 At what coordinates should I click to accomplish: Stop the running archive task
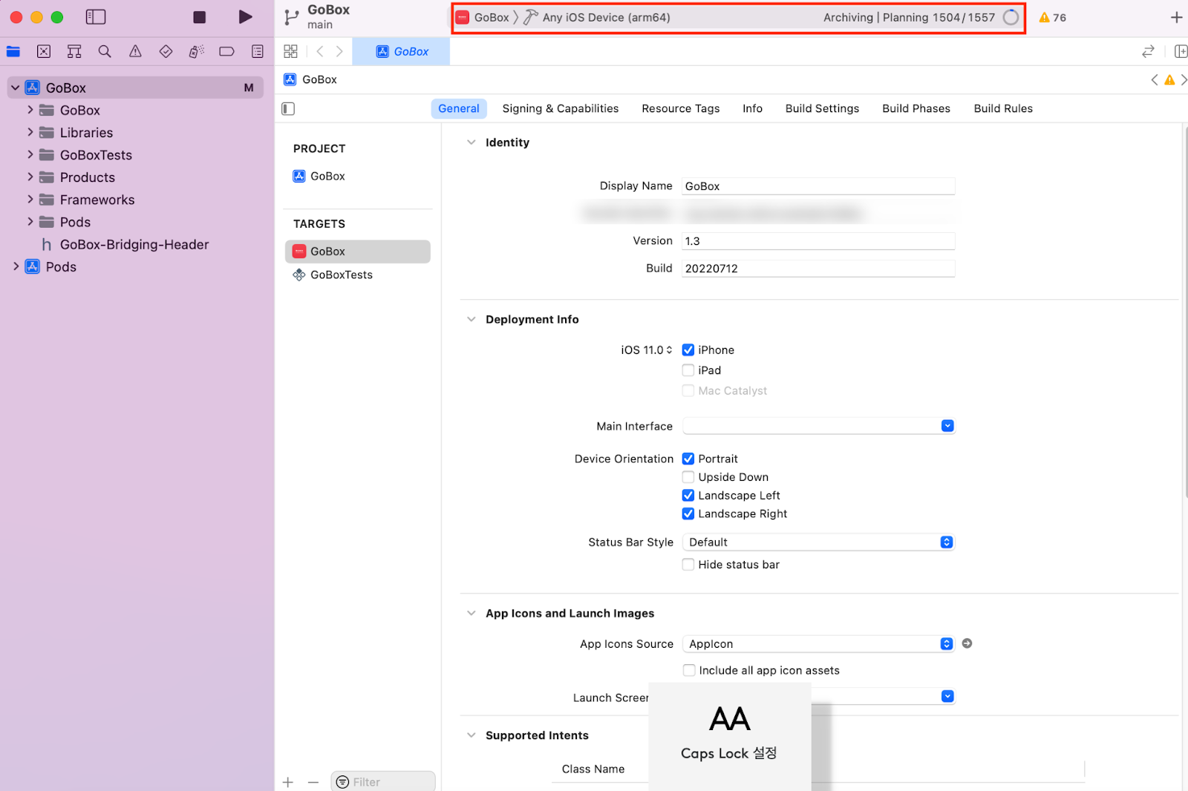pos(199,17)
